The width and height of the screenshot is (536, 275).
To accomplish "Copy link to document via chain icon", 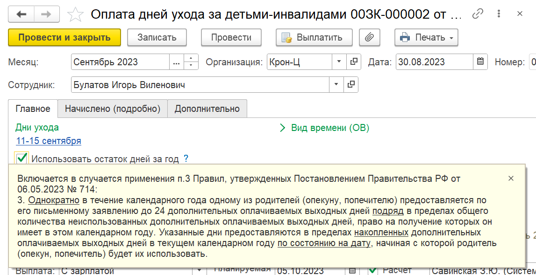I will click(477, 14).
